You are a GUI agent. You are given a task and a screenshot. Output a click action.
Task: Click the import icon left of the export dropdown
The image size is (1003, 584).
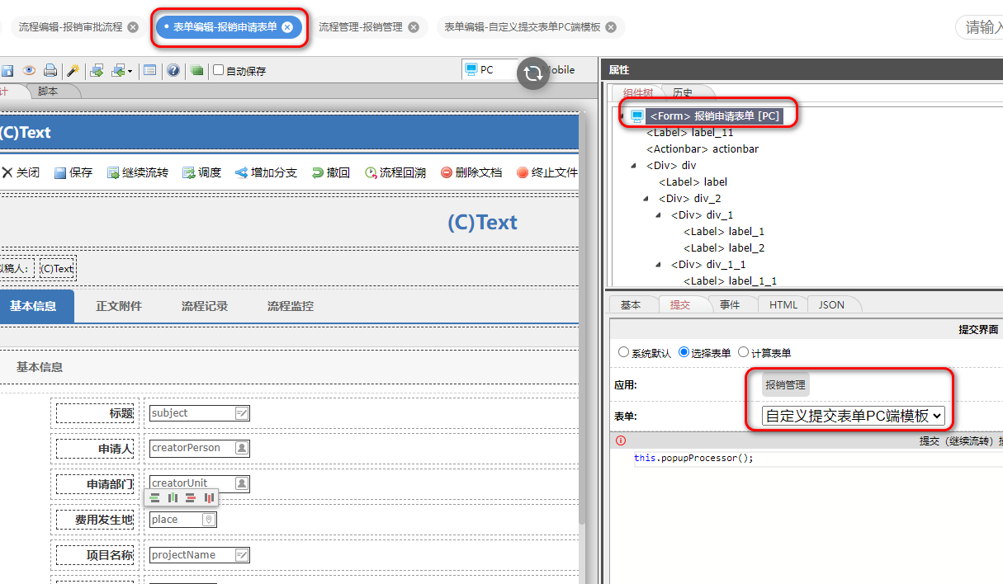point(97,71)
